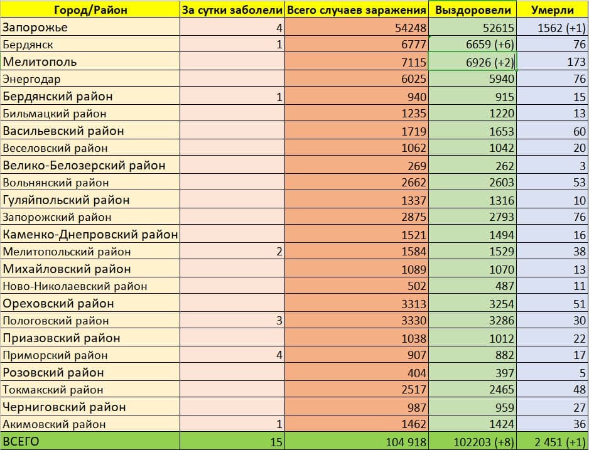The height and width of the screenshot is (450, 589).
Task: Click the "Велико-Белозерский район" cell
Action: (89, 166)
